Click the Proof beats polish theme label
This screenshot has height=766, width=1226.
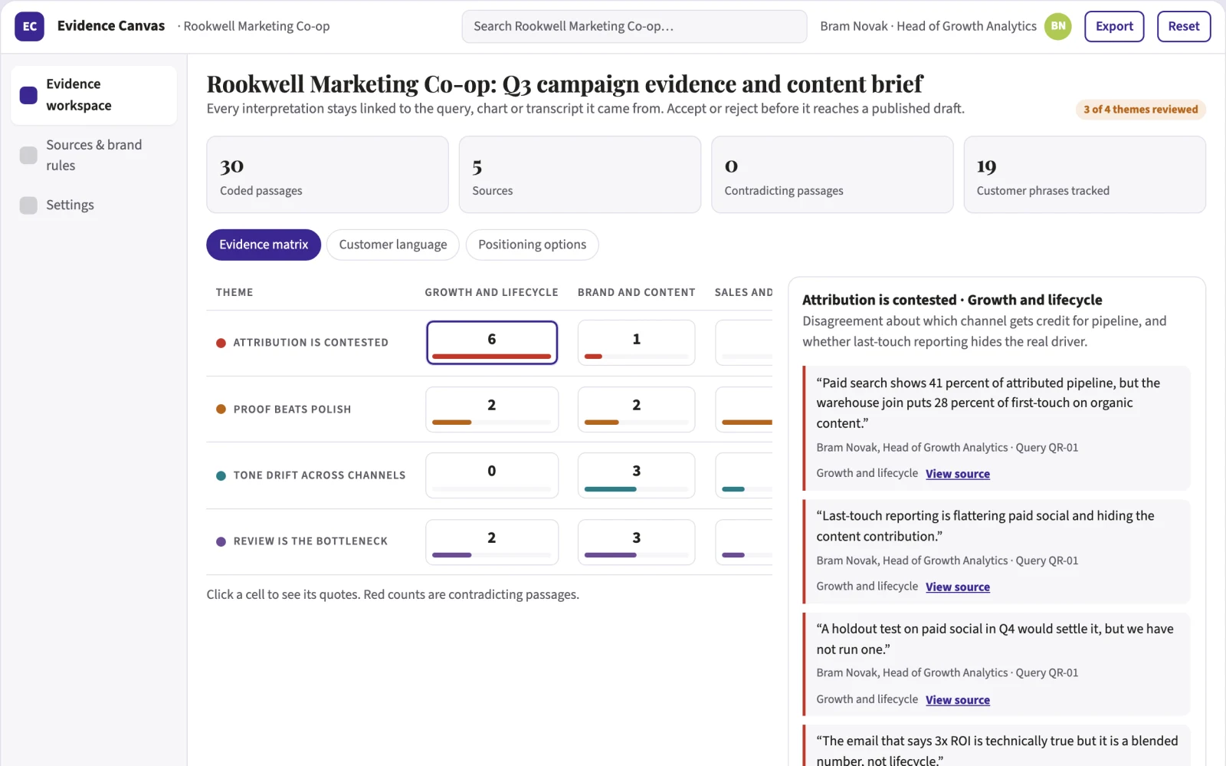point(293,409)
